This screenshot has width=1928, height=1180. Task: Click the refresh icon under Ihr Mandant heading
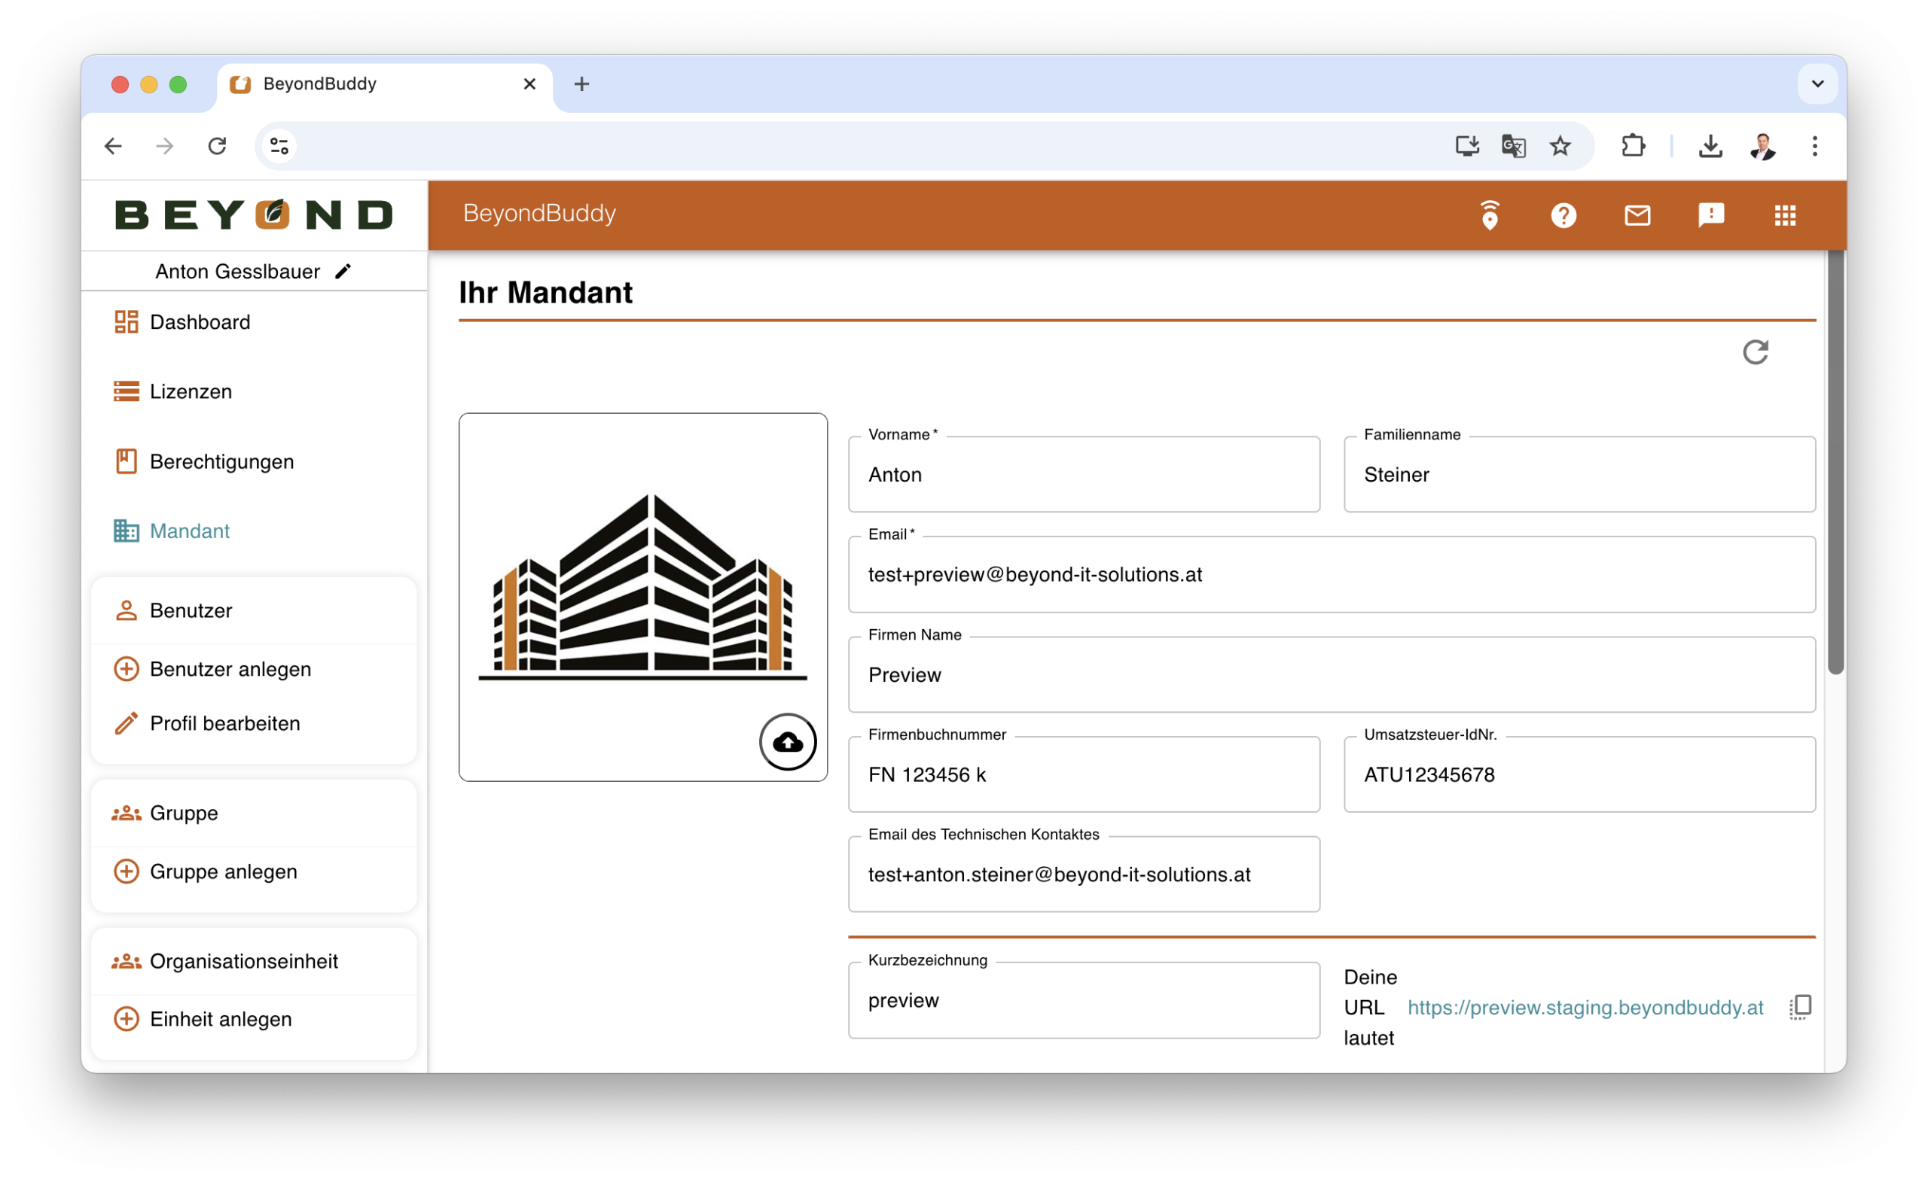click(1755, 353)
